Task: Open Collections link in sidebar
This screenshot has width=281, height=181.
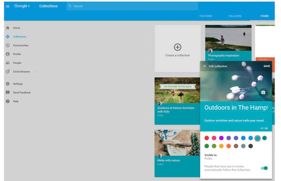Action: click(20, 36)
